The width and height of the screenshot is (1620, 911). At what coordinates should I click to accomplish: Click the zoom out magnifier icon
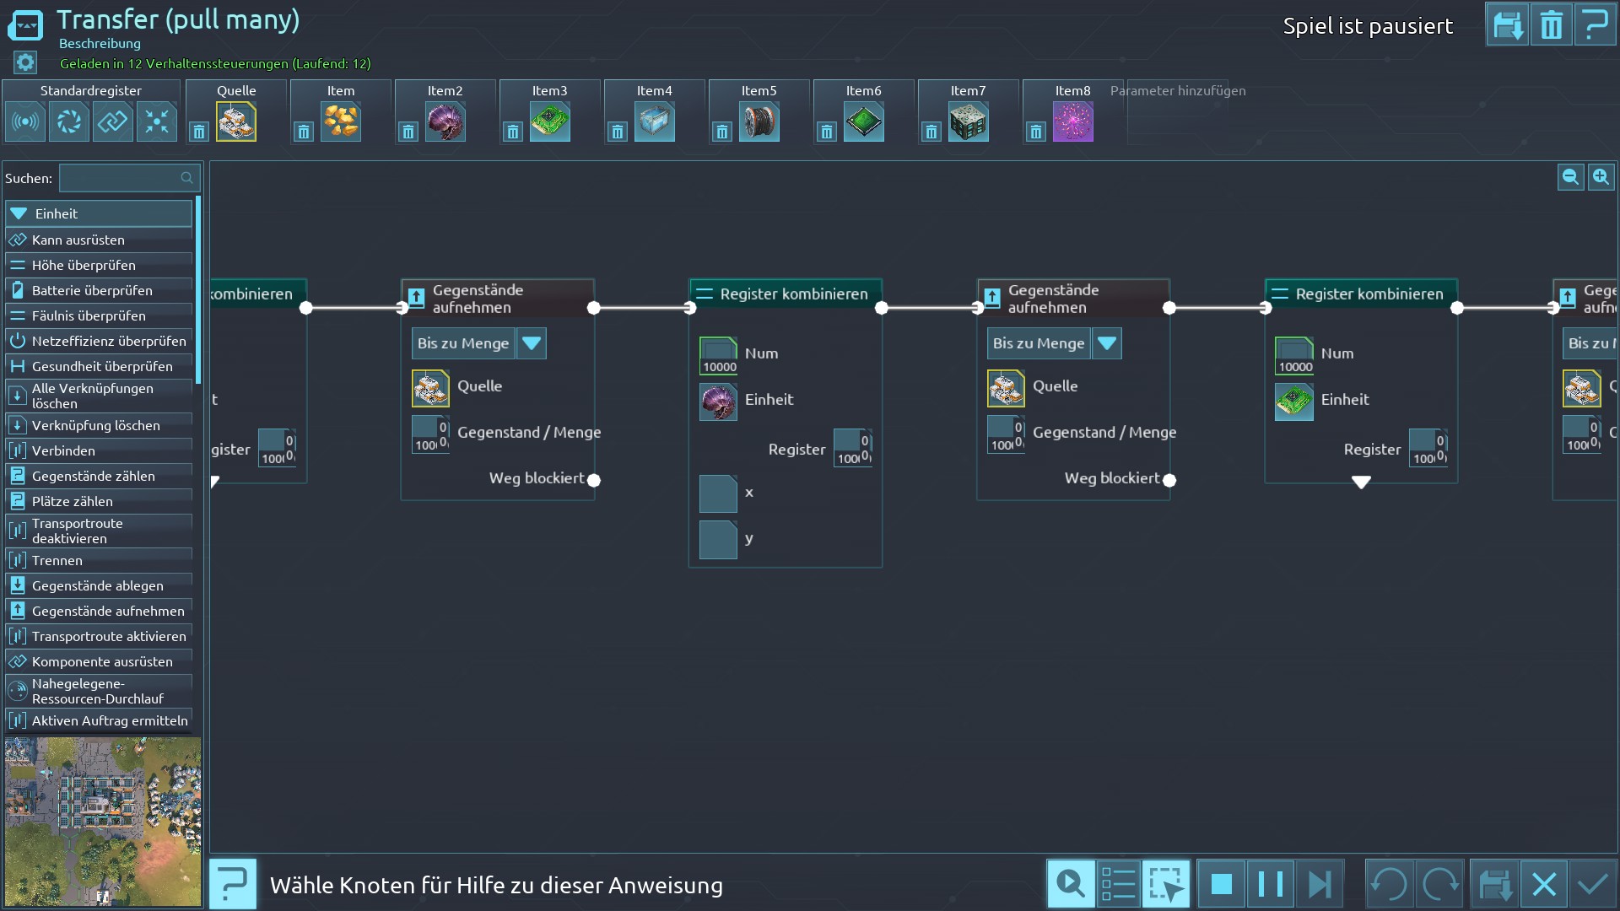pos(1570,177)
